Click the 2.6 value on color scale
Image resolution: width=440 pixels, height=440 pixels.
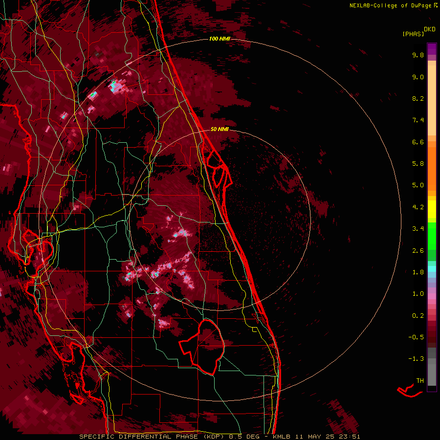[418, 251]
